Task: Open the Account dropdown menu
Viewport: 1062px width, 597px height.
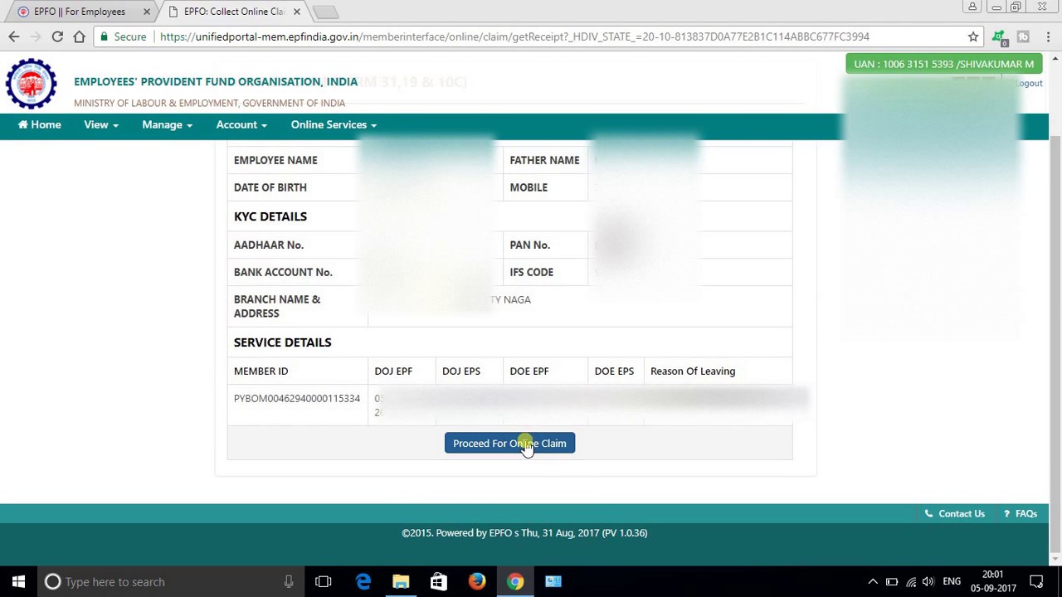Action: point(241,124)
